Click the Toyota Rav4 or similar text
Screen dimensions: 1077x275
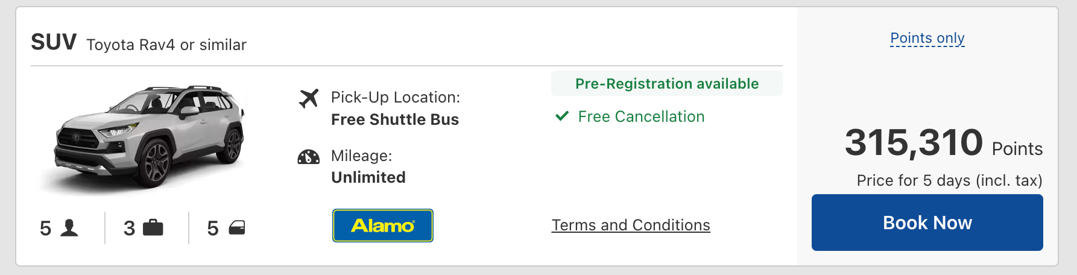(166, 45)
